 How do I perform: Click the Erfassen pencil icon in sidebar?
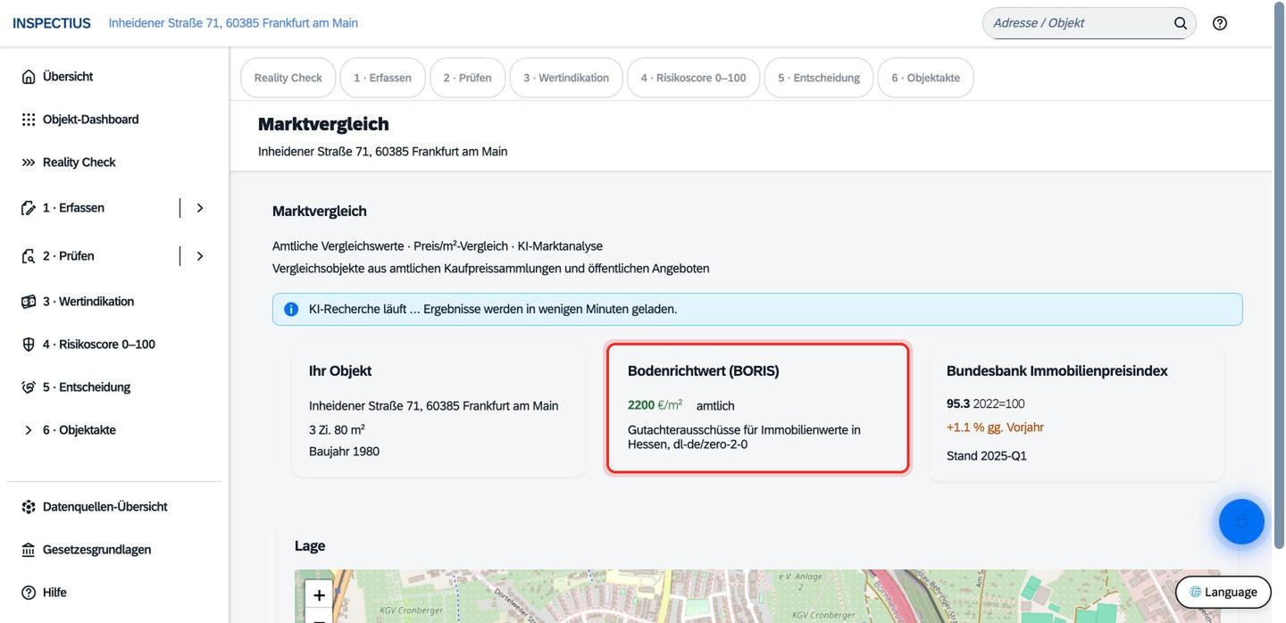click(x=29, y=208)
